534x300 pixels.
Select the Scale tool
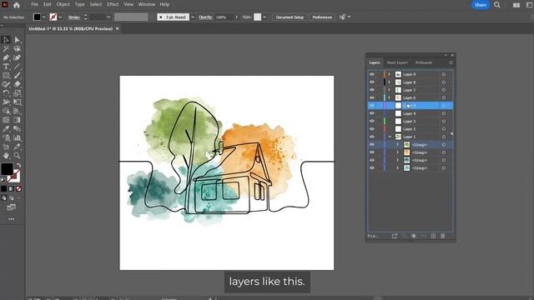[x=17, y=93]
